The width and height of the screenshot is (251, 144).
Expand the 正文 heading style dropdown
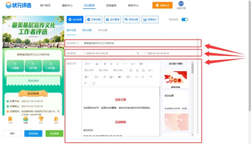coord(88,64)
